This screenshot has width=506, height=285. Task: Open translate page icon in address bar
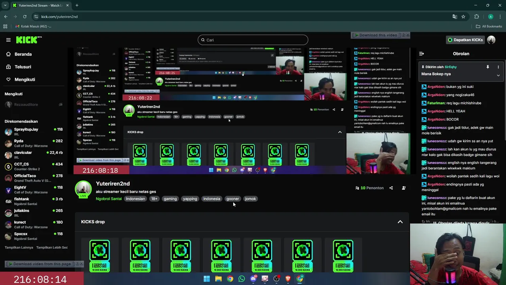coord(455,17)
